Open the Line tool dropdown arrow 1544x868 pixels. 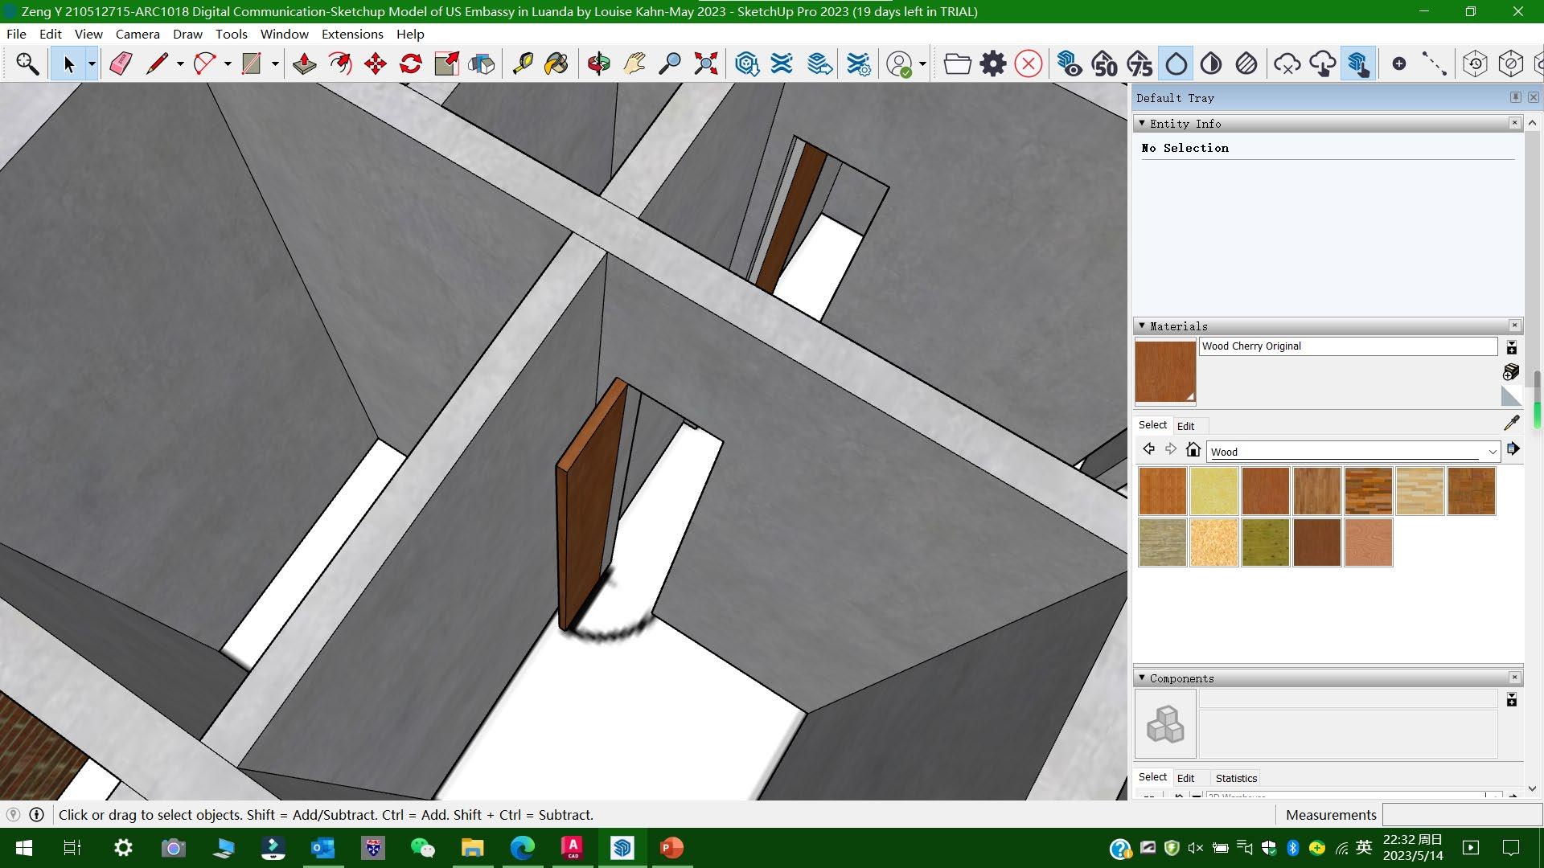tap(180, 63)
